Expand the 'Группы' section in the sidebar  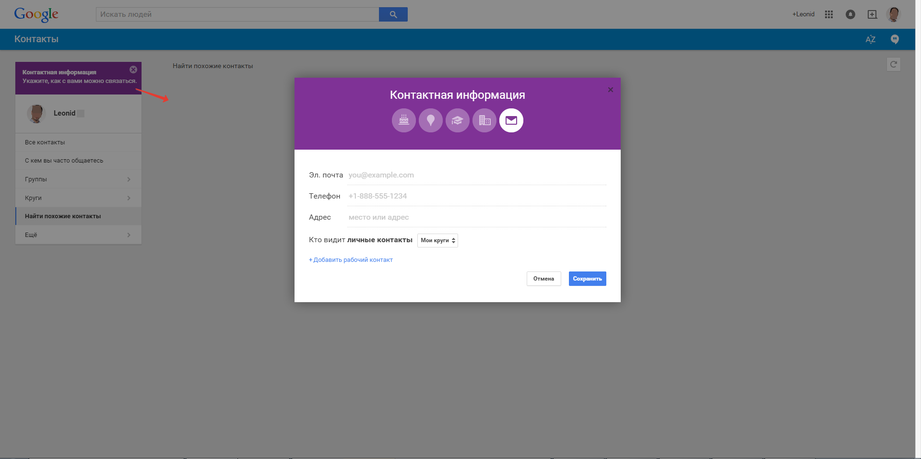78,179
